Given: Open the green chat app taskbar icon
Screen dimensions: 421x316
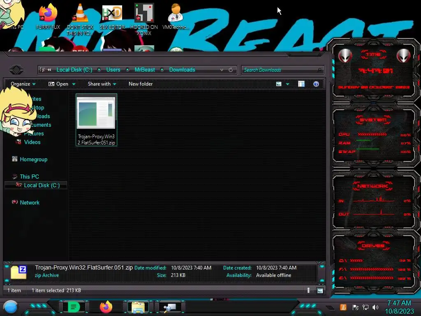Looking at the screenshot, I should [74, 307].
